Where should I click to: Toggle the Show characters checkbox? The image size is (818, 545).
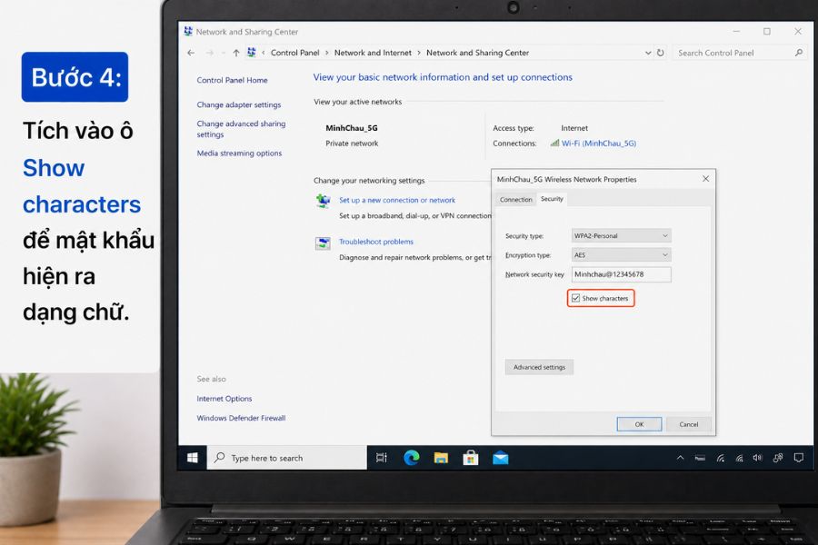575,298
